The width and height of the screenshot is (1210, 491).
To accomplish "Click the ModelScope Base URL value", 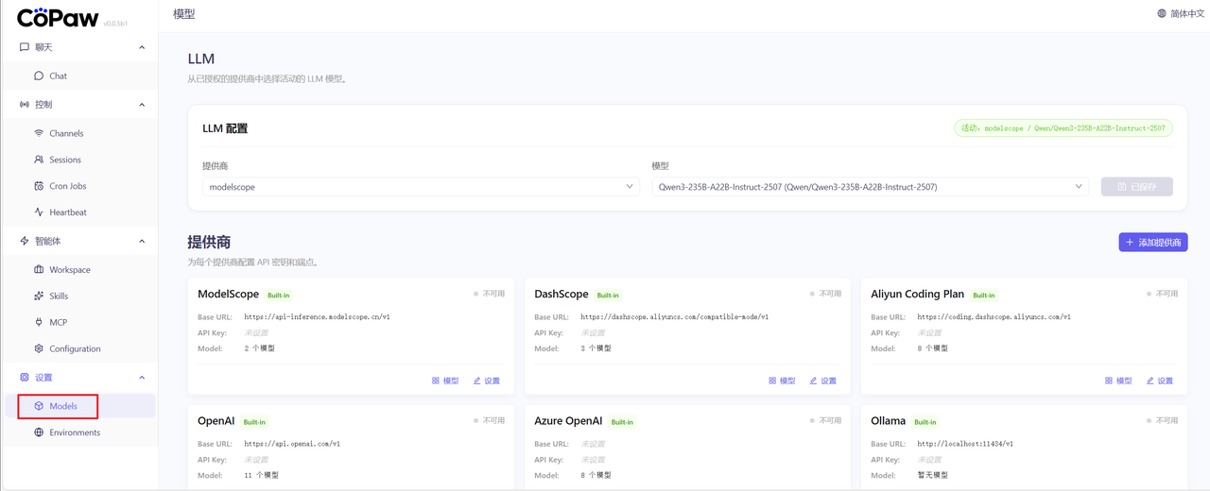I will point(317,317).
